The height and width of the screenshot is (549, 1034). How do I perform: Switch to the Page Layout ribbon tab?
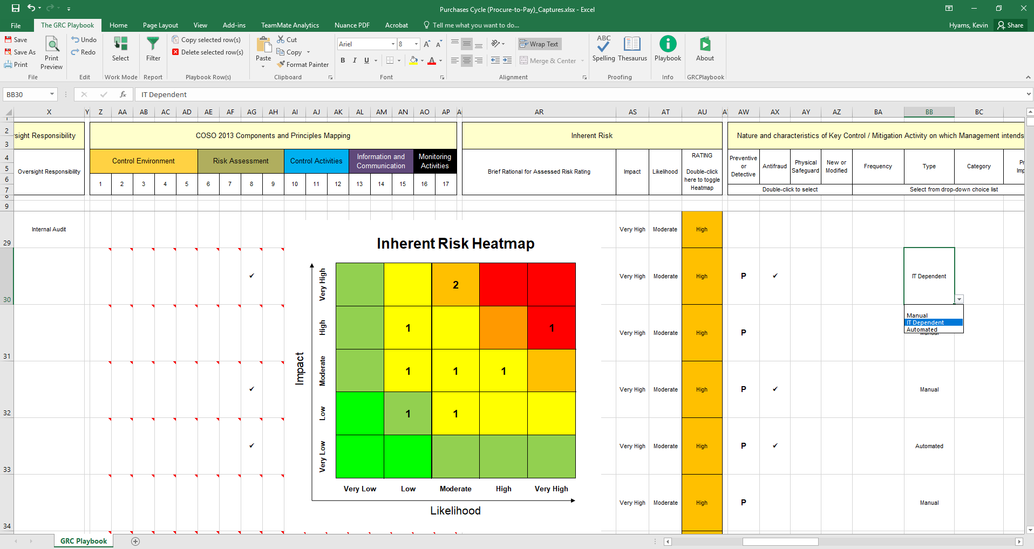160,25
